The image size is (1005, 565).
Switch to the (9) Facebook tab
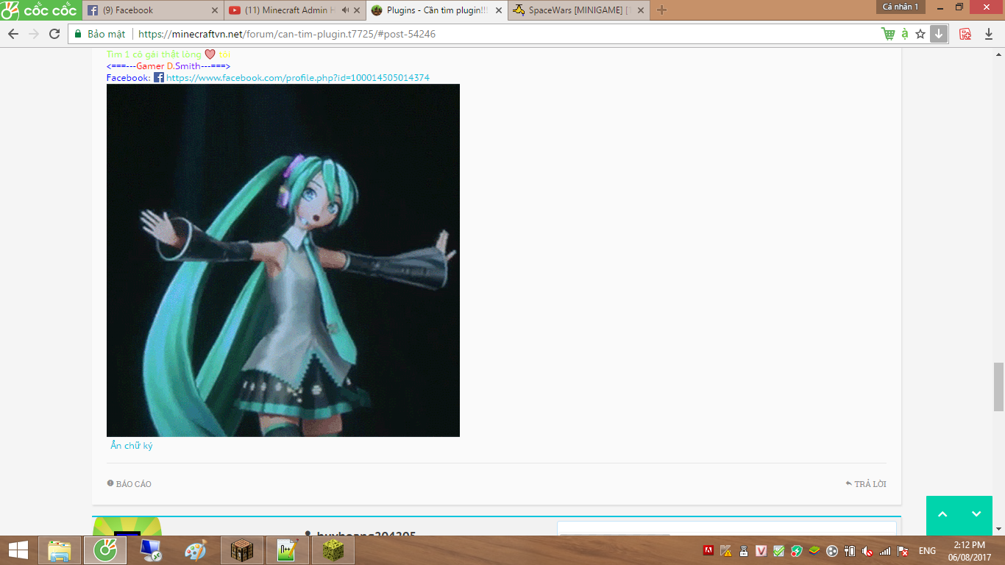pos(153,10)
